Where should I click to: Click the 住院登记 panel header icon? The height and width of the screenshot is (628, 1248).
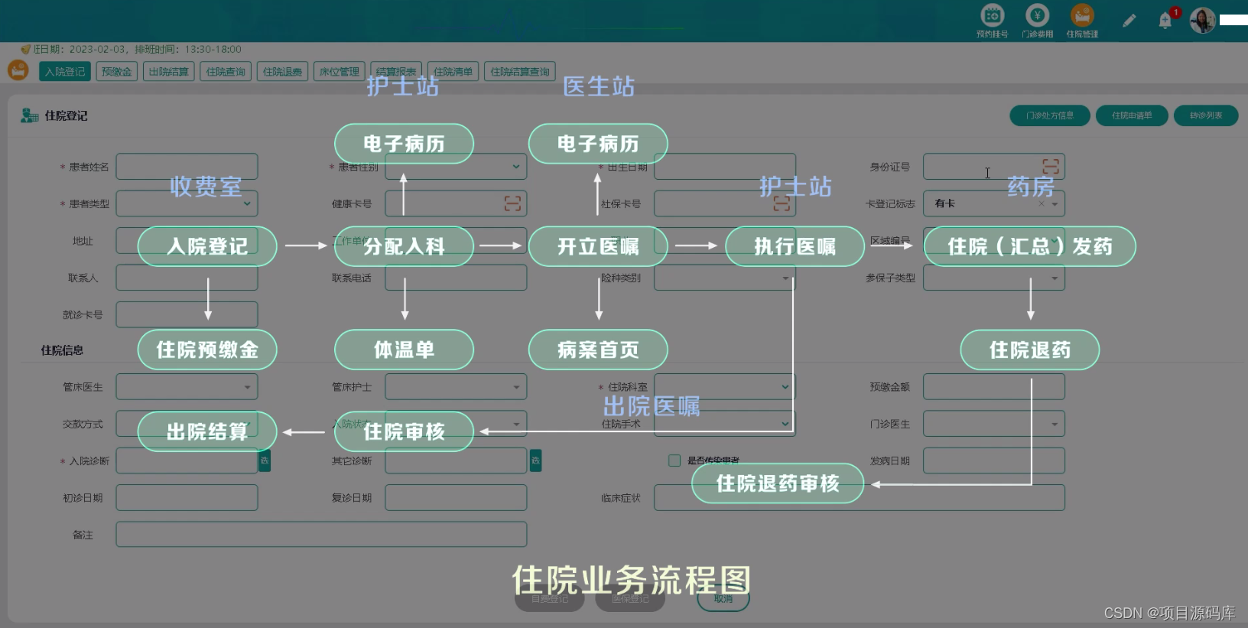coord(30,116)
